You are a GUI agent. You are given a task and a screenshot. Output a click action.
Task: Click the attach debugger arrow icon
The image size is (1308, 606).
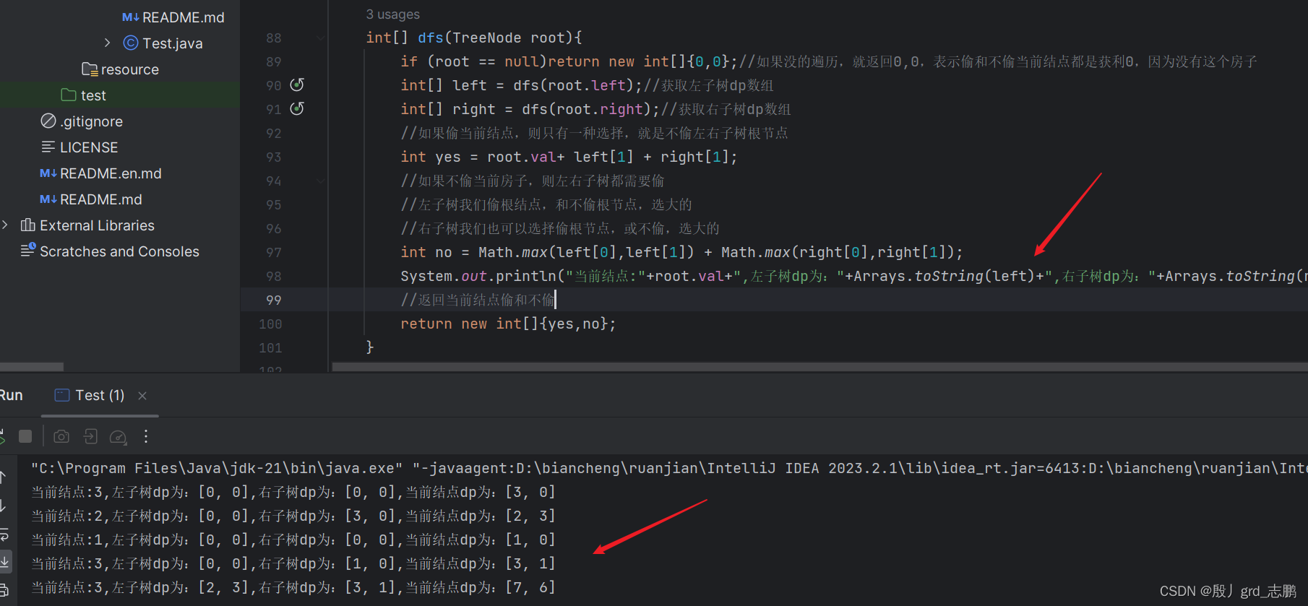90,436
